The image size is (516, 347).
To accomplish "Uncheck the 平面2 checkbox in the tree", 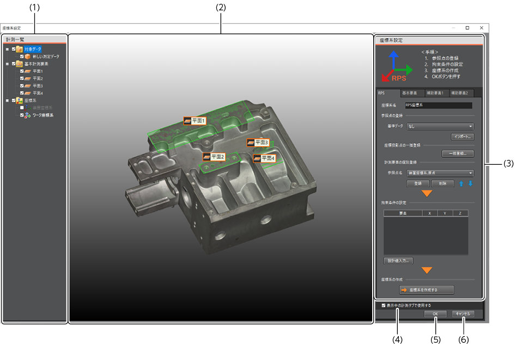I will [x=21, y=78].
